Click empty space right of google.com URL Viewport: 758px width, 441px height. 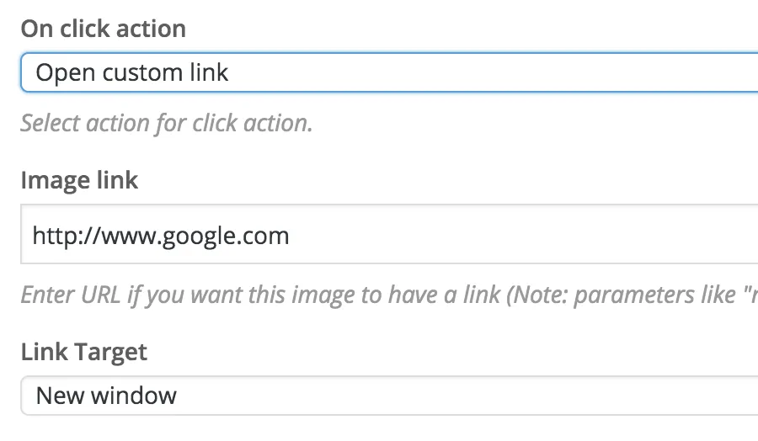(522, 236)
